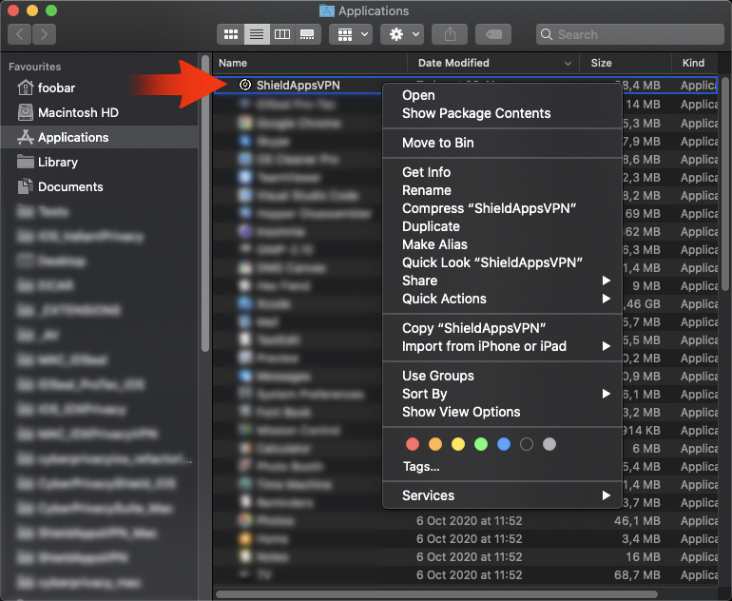Select the 16 MB size cell

[643, 557]
